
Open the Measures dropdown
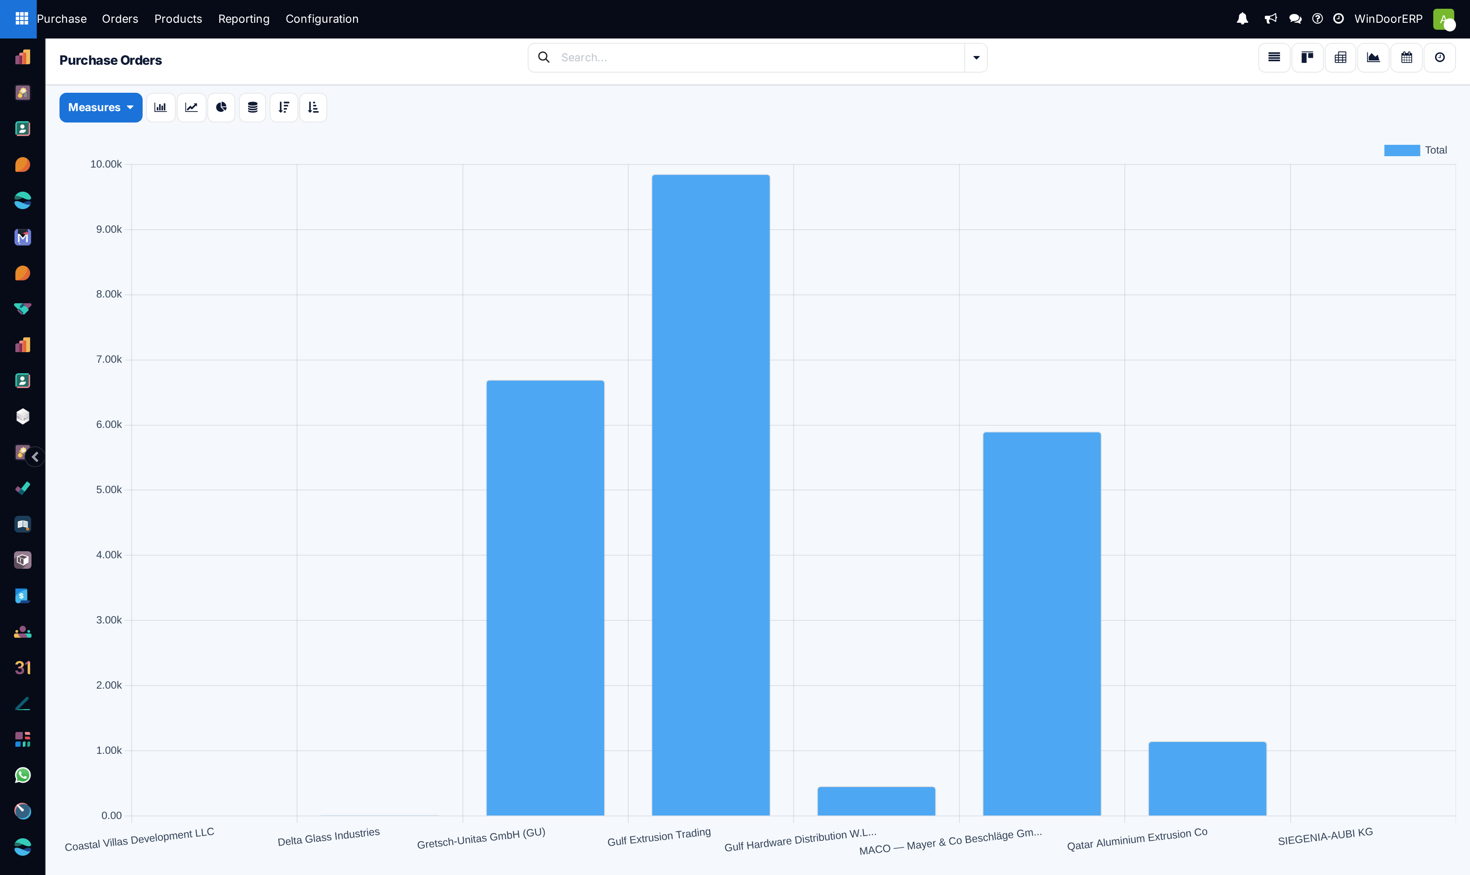click(101, 107)
